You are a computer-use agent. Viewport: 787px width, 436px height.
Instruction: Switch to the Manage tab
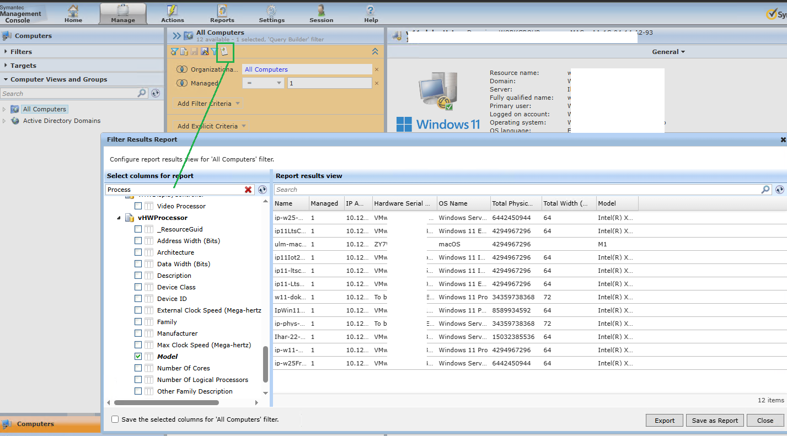pos(123,14)
